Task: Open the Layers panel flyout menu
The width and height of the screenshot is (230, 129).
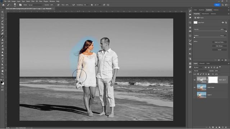Action: (229, 63)
